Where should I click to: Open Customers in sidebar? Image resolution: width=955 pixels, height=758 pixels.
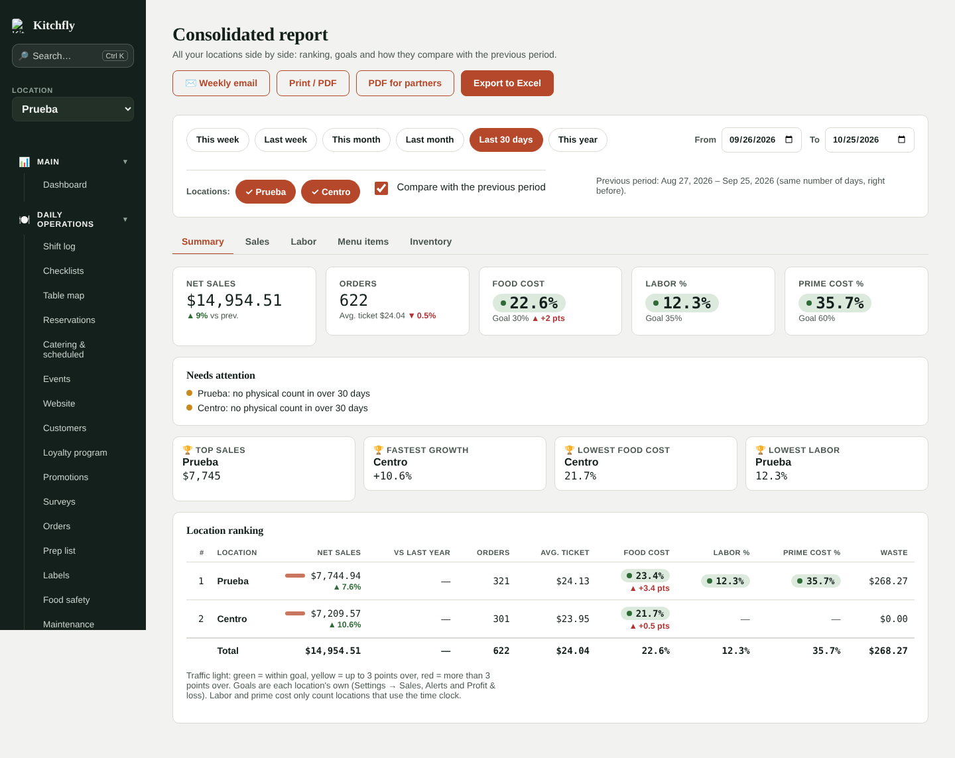[x=64, y=428]
